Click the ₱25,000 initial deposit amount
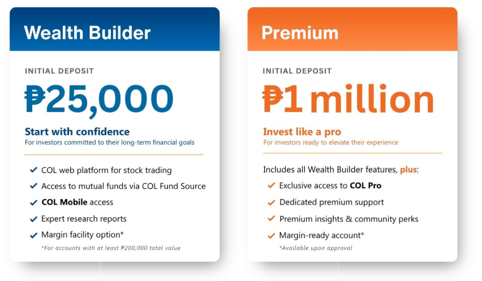Screen dimensions: 482x281 pos(99,98)
